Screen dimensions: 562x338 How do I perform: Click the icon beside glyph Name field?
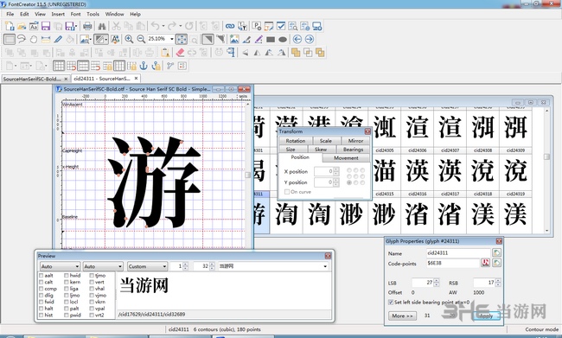(x=496, y=253)
